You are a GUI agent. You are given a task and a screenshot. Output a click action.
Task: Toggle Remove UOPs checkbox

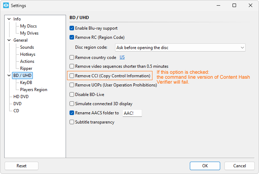pos(72,85)
